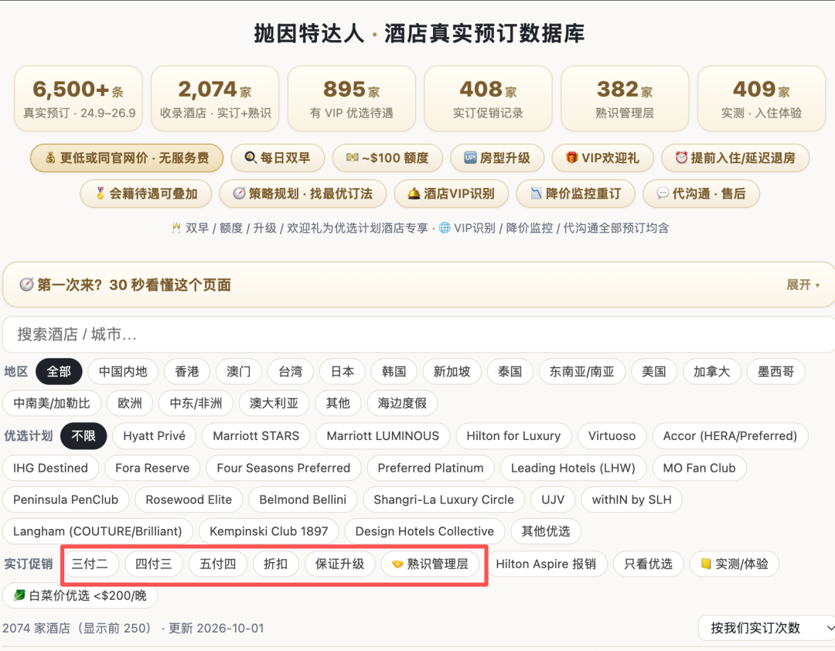Click the speech bubble icon beside 代沟通
The height and width of the screenshot is (651, 835).
click(663, 193)
